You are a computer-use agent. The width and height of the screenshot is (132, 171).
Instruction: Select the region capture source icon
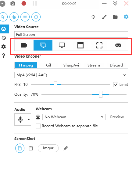[x=99, y=45]
